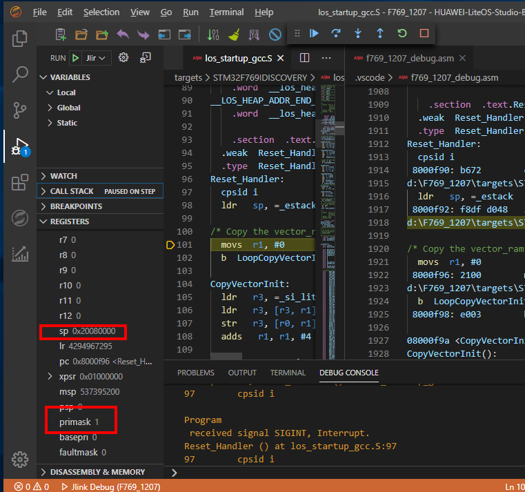Click Continue in the debug toolbar
525x492 pixels.
(x=314, y=33)
